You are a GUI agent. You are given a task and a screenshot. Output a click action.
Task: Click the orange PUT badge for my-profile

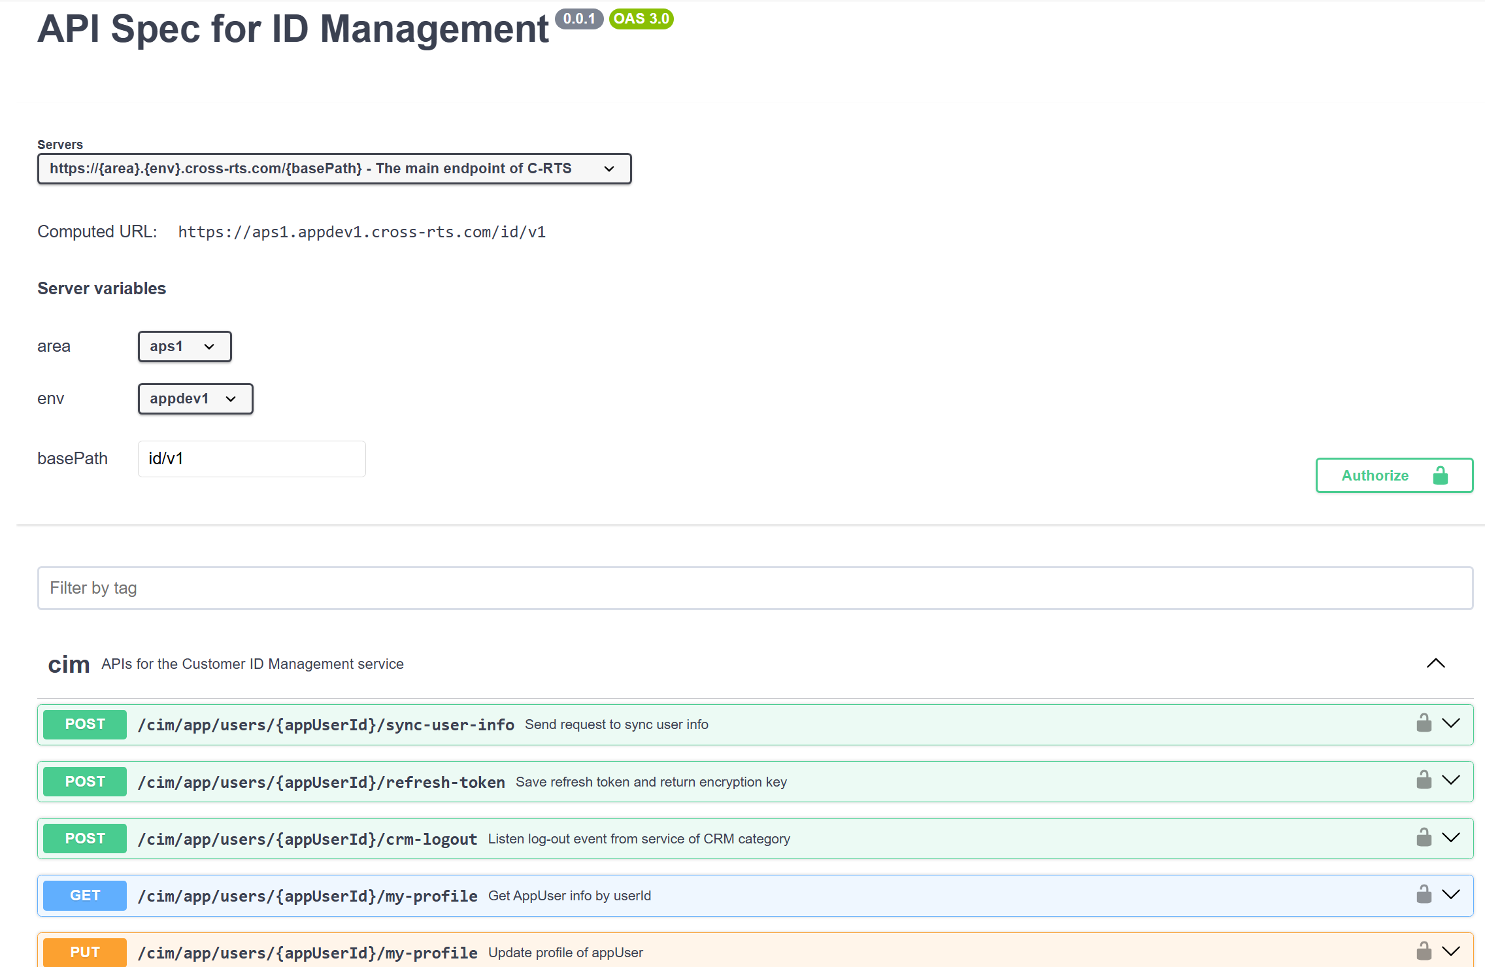tap(84, 952)
